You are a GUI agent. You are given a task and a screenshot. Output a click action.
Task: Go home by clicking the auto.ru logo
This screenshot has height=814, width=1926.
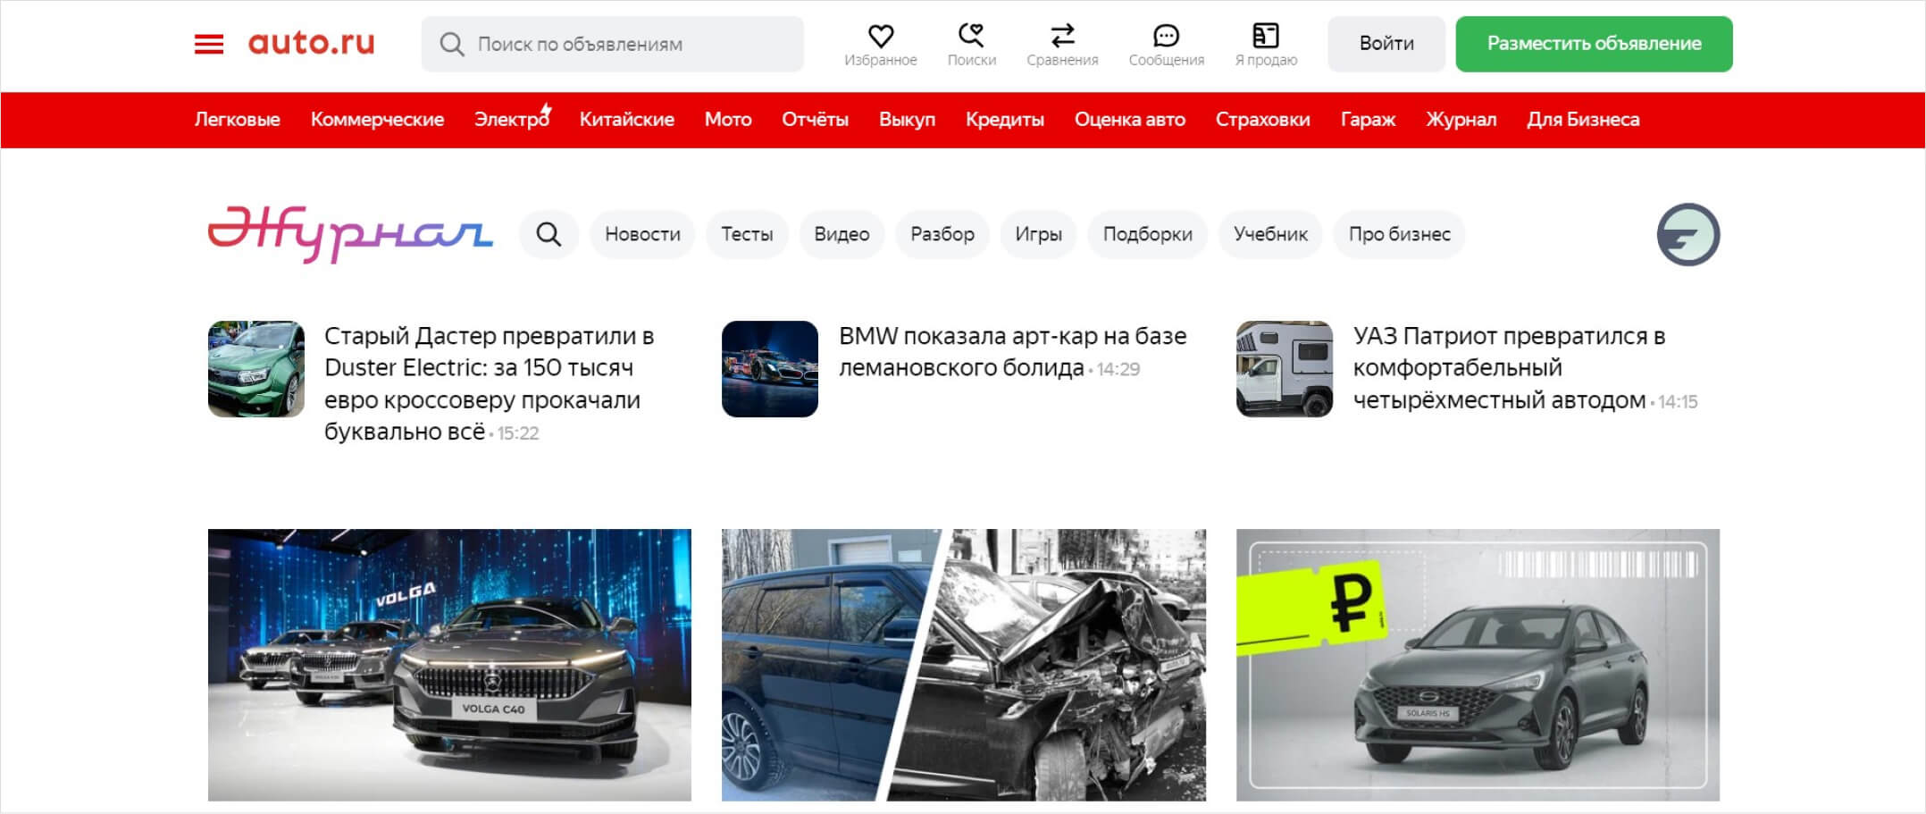coord(312,43)
